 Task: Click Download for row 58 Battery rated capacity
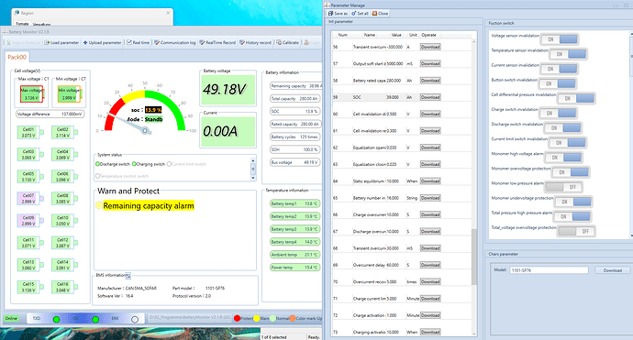(430, 81)
